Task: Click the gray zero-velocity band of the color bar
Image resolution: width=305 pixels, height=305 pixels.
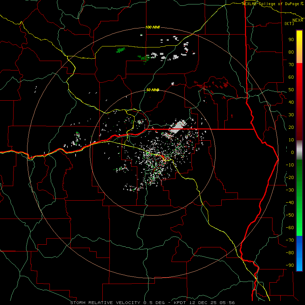Action: click(x=299, y=150)
